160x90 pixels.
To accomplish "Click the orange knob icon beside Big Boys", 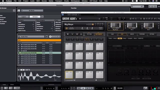I will tap(93, 24).
